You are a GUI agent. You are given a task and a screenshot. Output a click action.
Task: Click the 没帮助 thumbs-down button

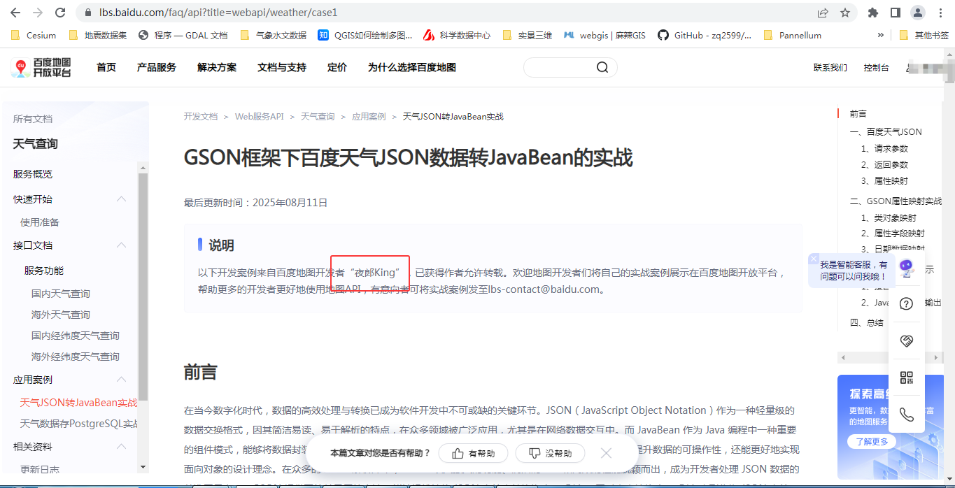pos(550,453)
